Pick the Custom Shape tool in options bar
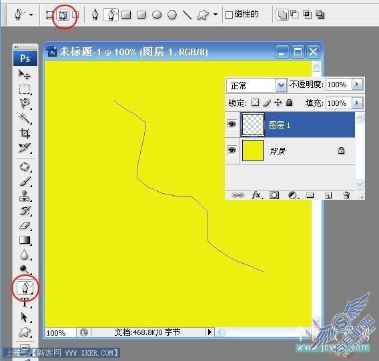The height and width of the screenshot is (361, 379). coord(203,15)
